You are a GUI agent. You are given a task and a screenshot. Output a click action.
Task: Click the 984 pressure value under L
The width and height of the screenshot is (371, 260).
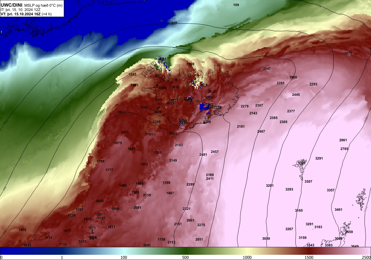[x=93, y=238]
